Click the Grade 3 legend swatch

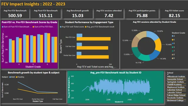click(x=172, y=47)
